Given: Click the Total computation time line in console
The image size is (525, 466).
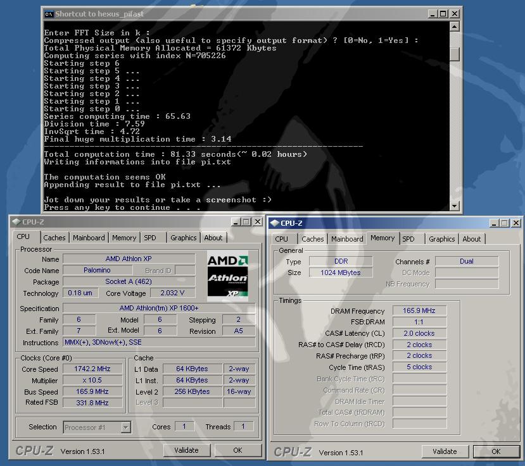Looking at the screenshot, I should [x=175, y=154].
